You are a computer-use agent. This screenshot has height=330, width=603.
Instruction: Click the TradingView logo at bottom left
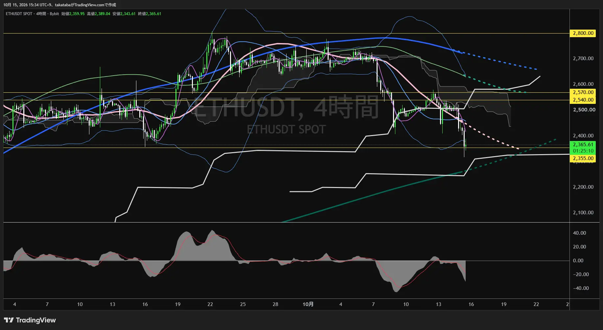pos(30,320)
